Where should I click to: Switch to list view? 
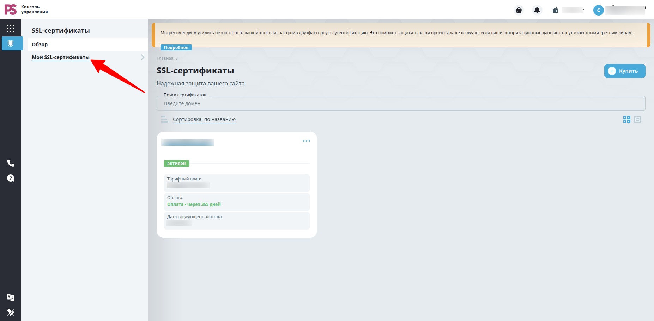click(x=637, y=119)
